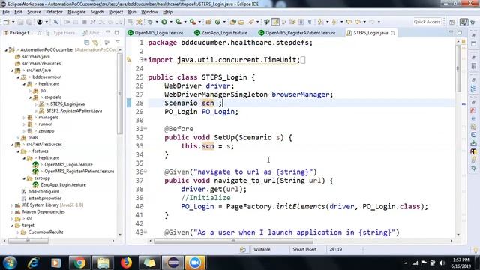
Task: Open the Navigate menu
Action: [x=76, y=12]
